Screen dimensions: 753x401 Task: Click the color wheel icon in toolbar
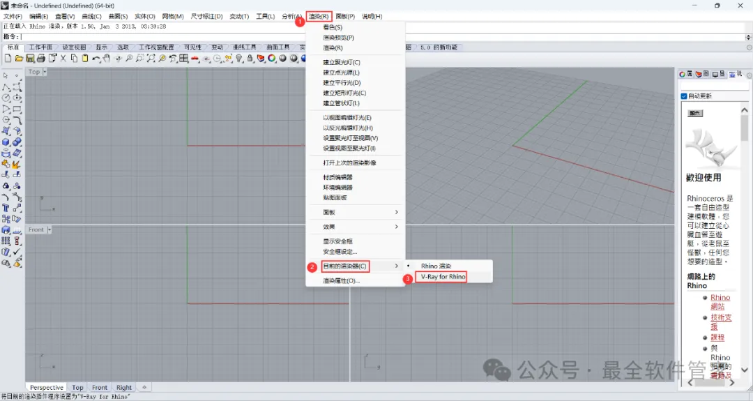pos(272,58)
